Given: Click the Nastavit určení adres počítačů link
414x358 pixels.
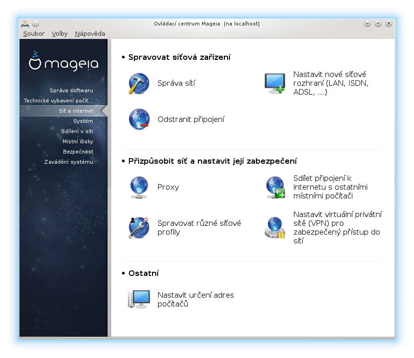Looking at the screenshot, I should [195, 300].
